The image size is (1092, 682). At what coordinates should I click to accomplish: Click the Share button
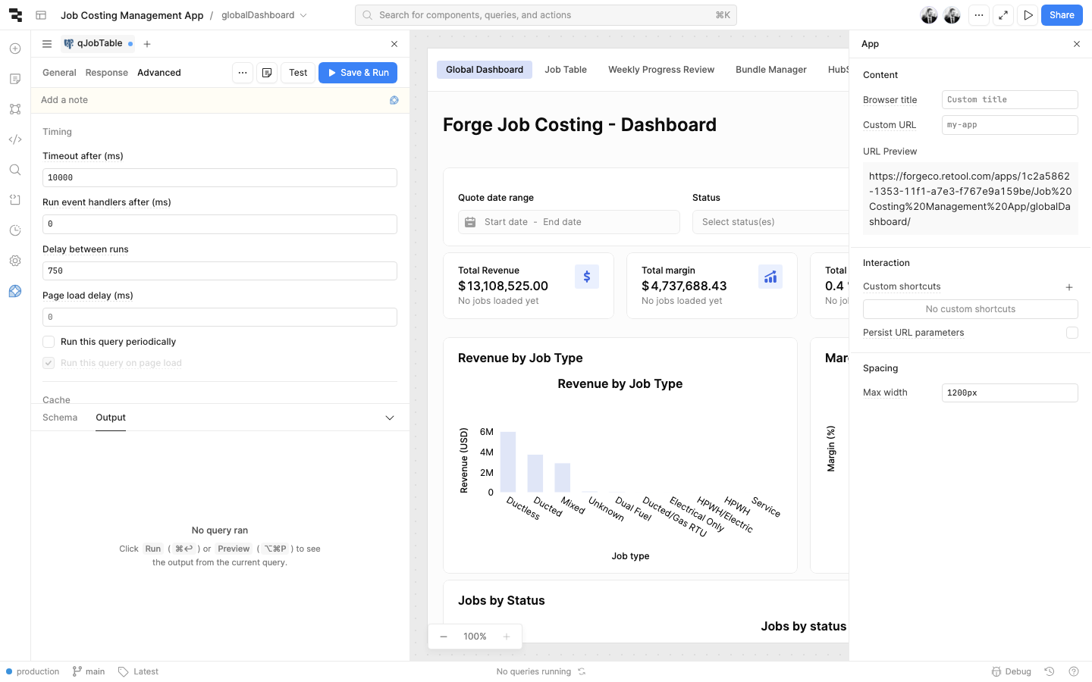coord(1061,15)
